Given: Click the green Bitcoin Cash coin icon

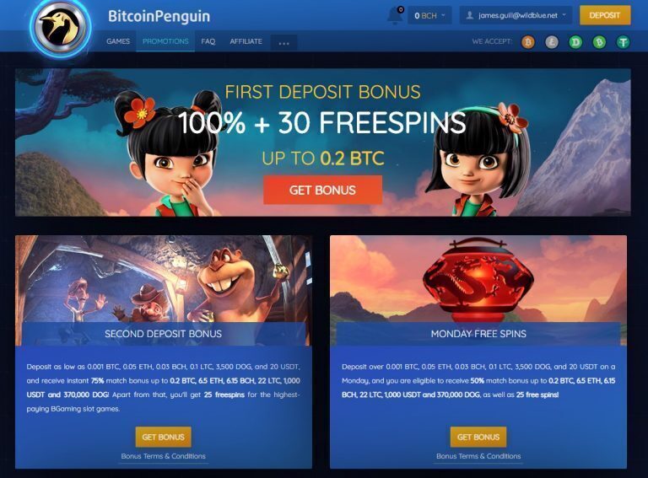Looking at the screenshot, I should tap(599, 41).
